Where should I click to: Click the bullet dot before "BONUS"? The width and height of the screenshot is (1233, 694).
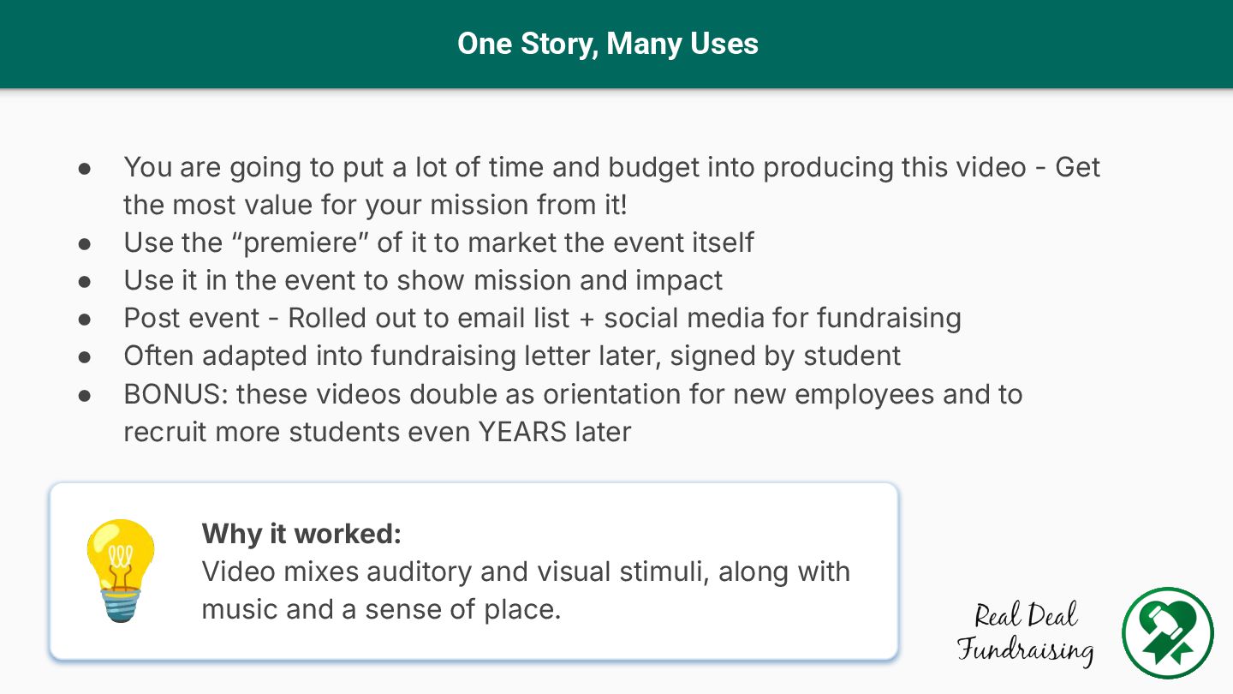(85, 395)
